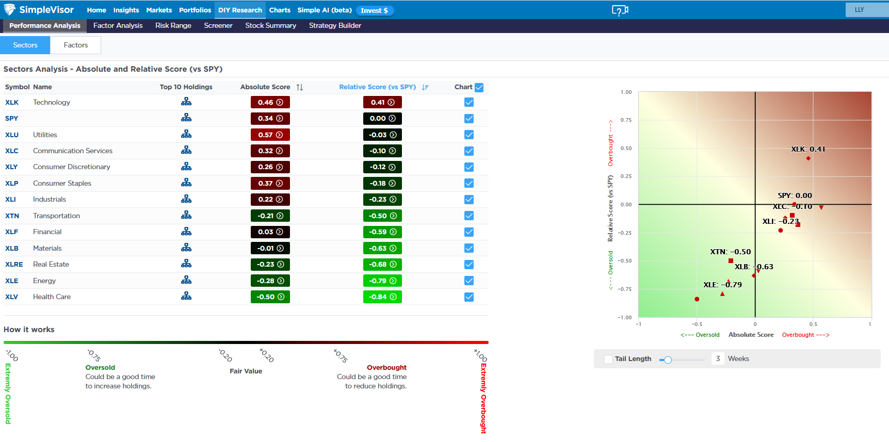This screenshot has width=889, height=442.
Task: Open Simple AI (beta)
Action: (x=325, y=10)
